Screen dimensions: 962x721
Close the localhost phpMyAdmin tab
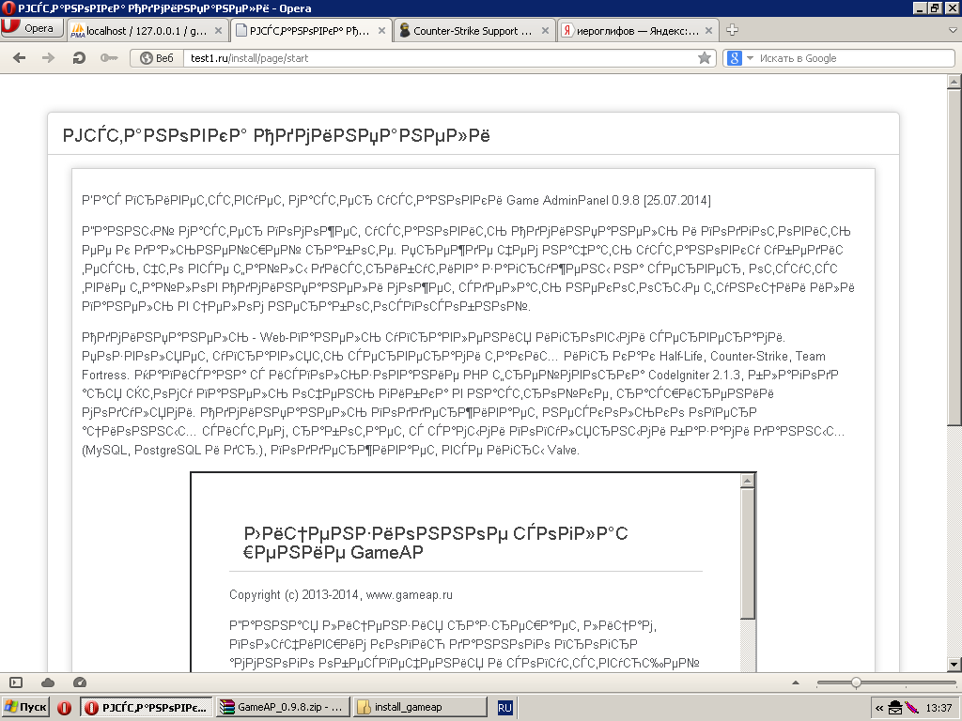tap(218, 31)
